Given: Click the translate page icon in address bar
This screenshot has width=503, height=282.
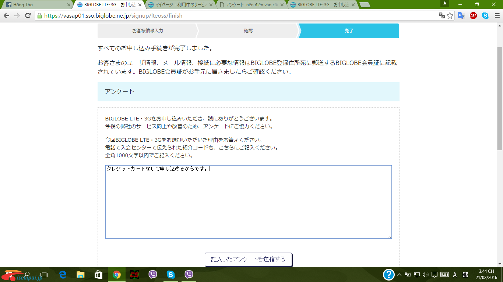Looking at the screenshot, I should coord(442,16).
